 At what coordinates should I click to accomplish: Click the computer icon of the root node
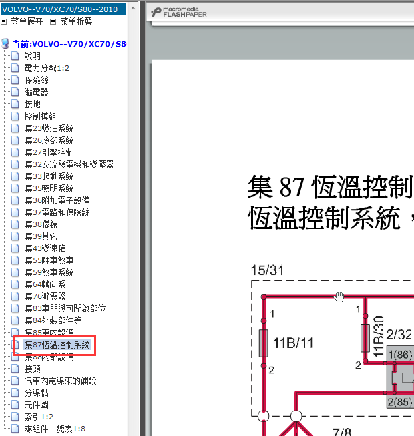pos(5,43)
